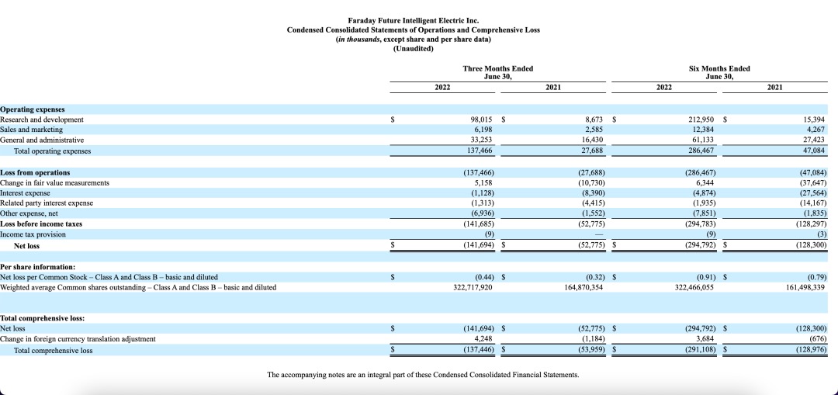838x395 pixels.
Task: Click the per share value (0.32)
Action: (596, 277)
